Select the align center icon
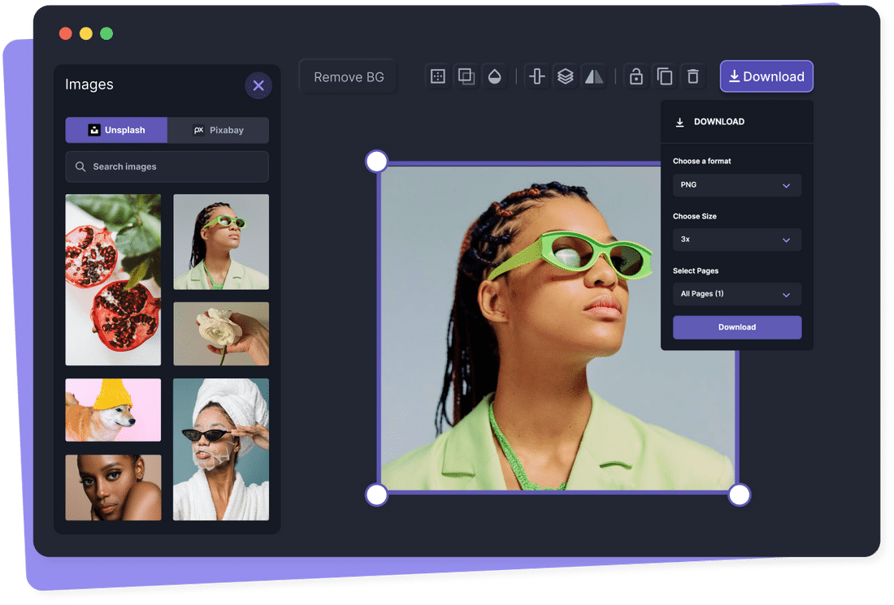 click(536, 76)
